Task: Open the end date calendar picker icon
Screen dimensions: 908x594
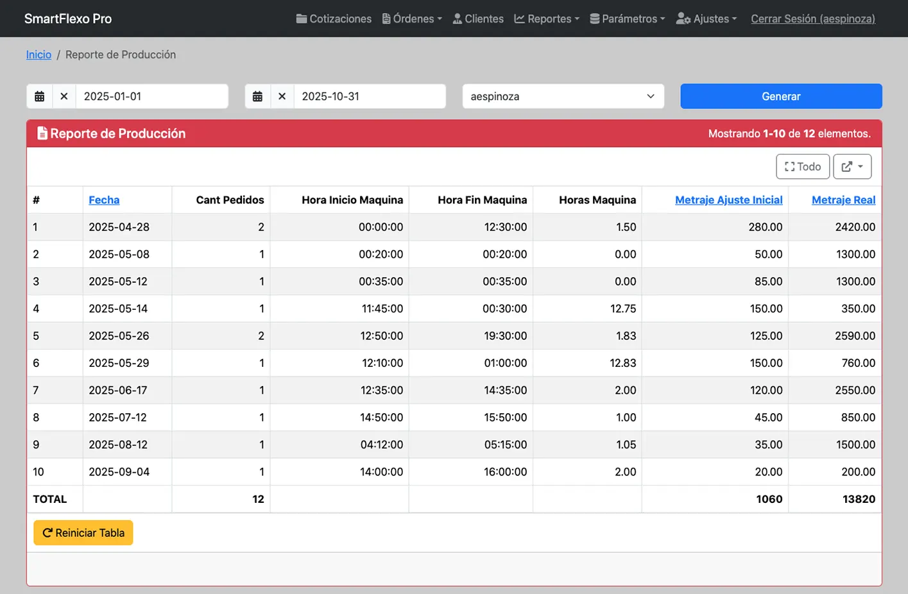Action: [257, 96]
